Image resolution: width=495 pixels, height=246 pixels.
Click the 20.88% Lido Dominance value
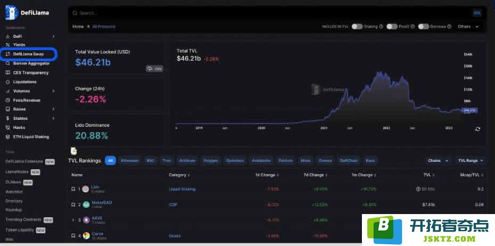92,136
